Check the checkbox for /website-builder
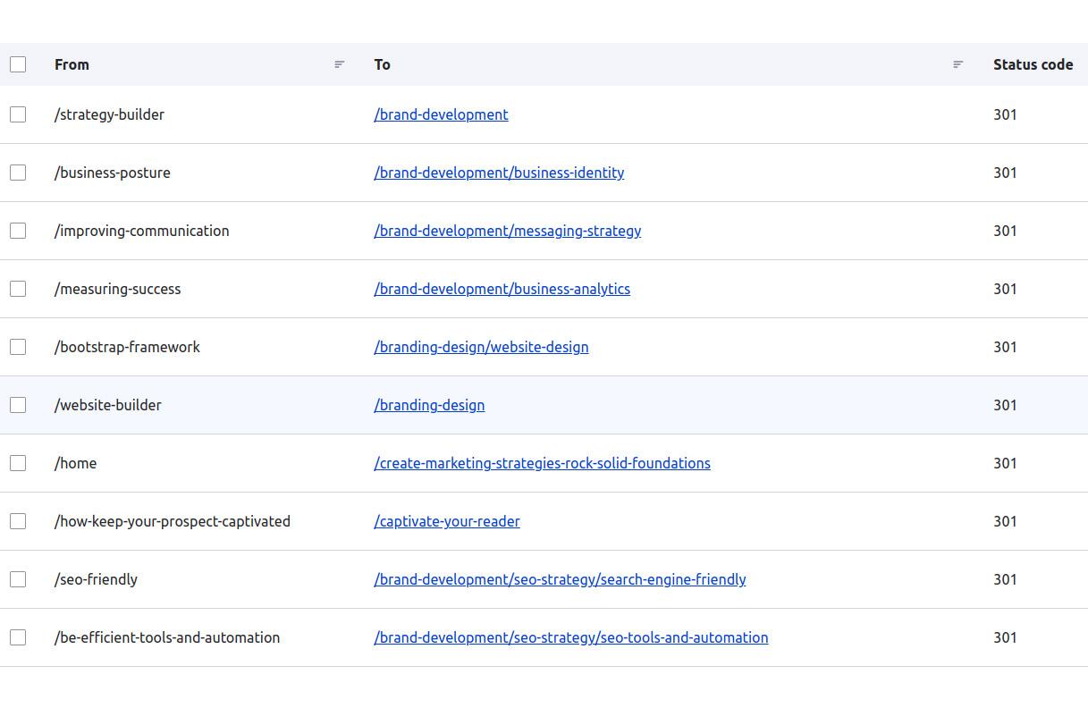The image size is (1088, 725). [18, 404]
